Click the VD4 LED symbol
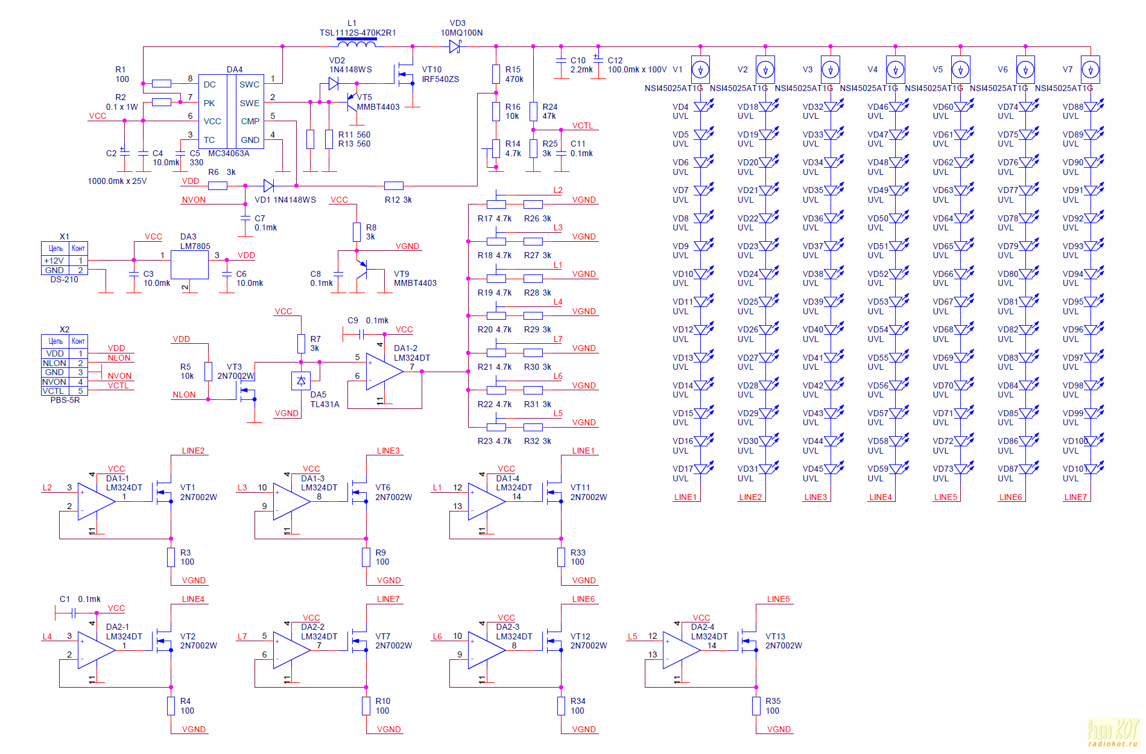 click(x=703, y=107)
